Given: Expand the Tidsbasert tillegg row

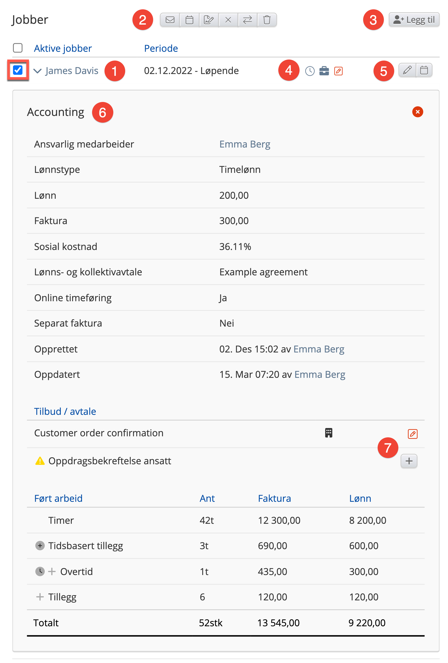Looking at the screenshot, I should point(40,546).
